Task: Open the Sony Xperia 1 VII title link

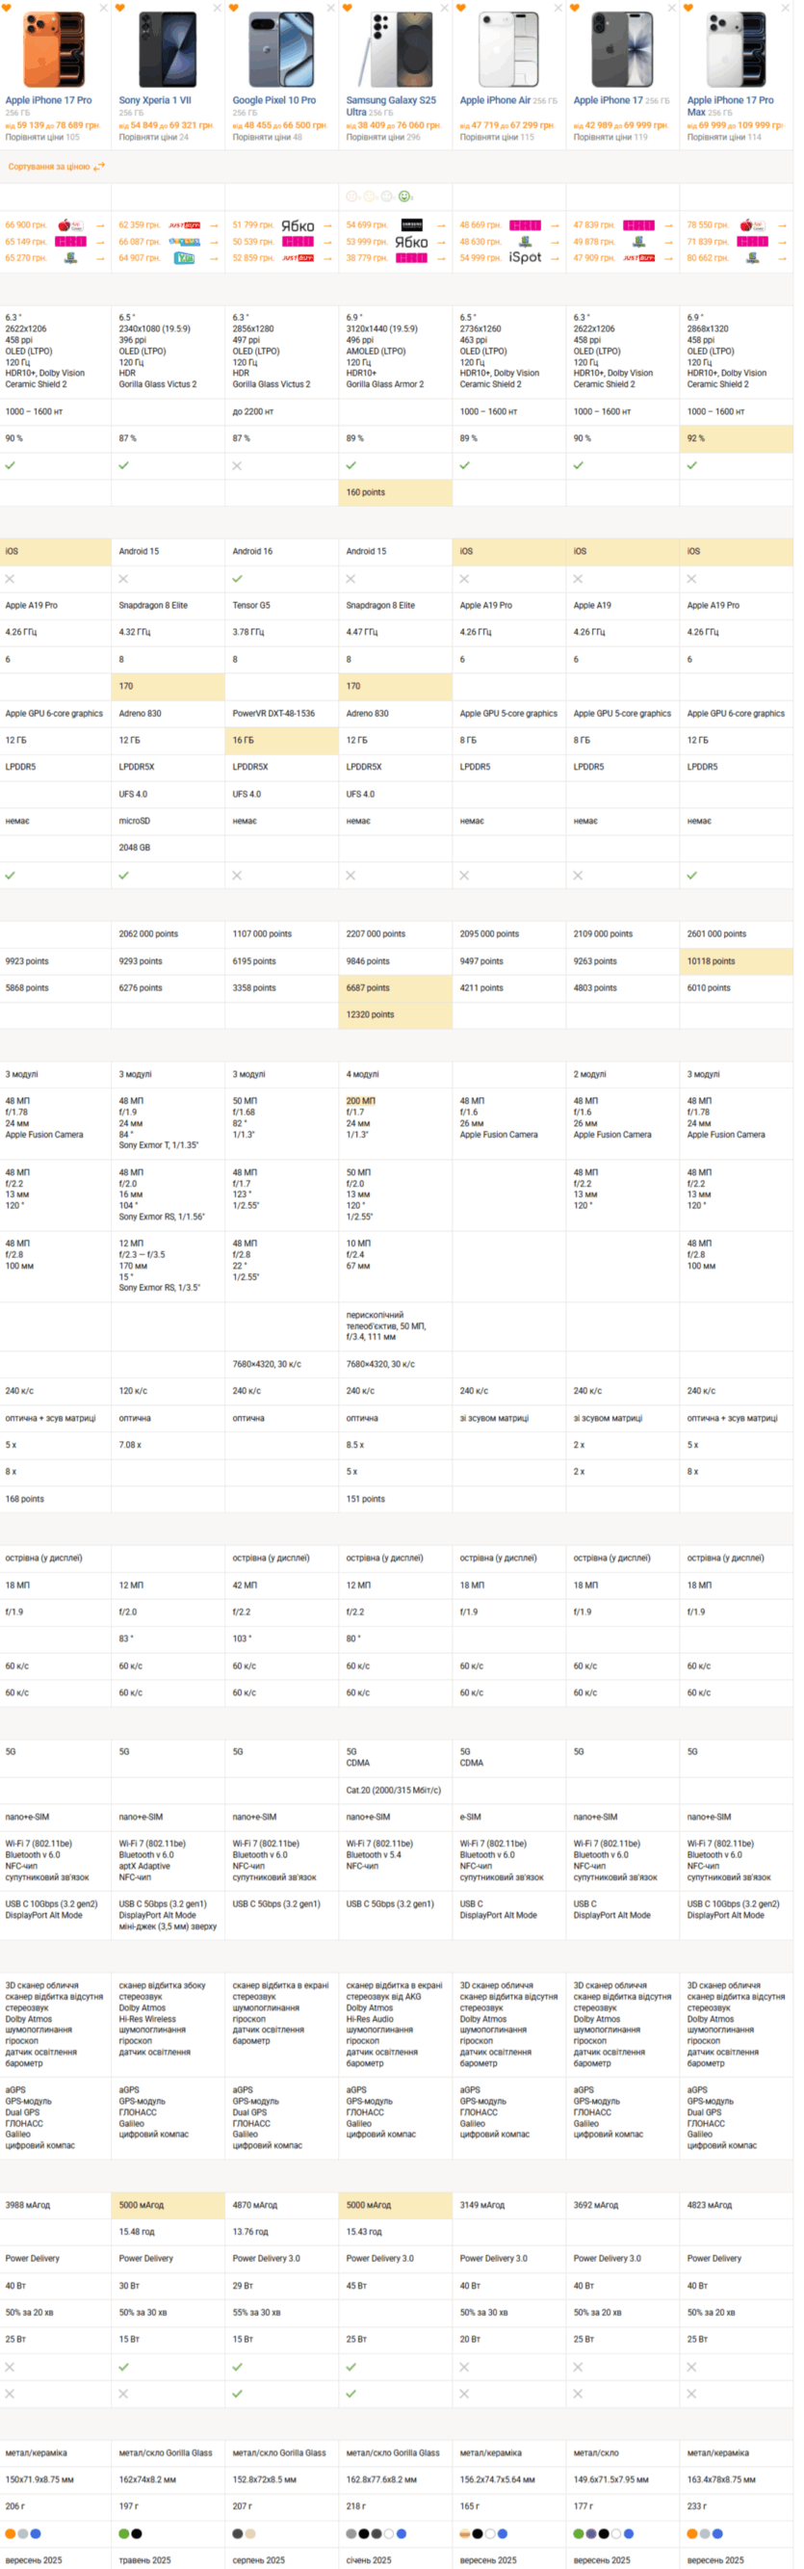Action: click(x=154, y=100)
